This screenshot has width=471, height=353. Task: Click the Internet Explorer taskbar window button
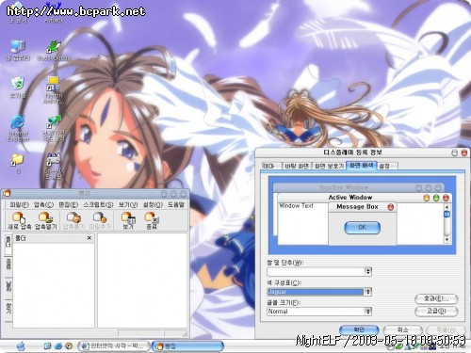click(113, 346)
